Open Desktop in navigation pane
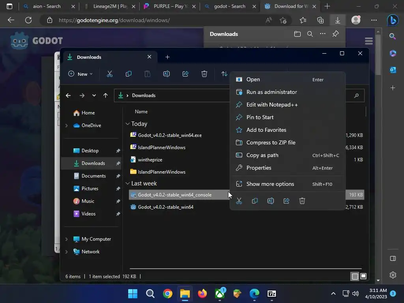 pos(90,150)
